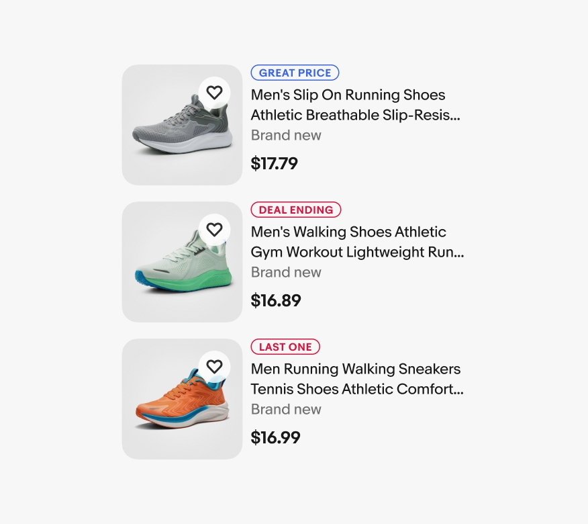Image resolution: width=588 pixels, height=524 pixels.
Task: Add orange running sneaker to watchlist
Action: (214, 367)
